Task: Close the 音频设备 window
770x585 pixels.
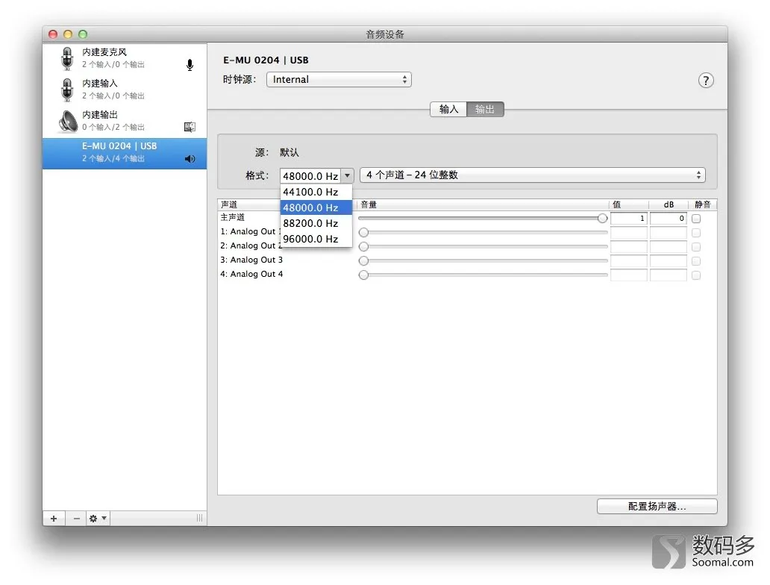Action: tap(53, 34)
